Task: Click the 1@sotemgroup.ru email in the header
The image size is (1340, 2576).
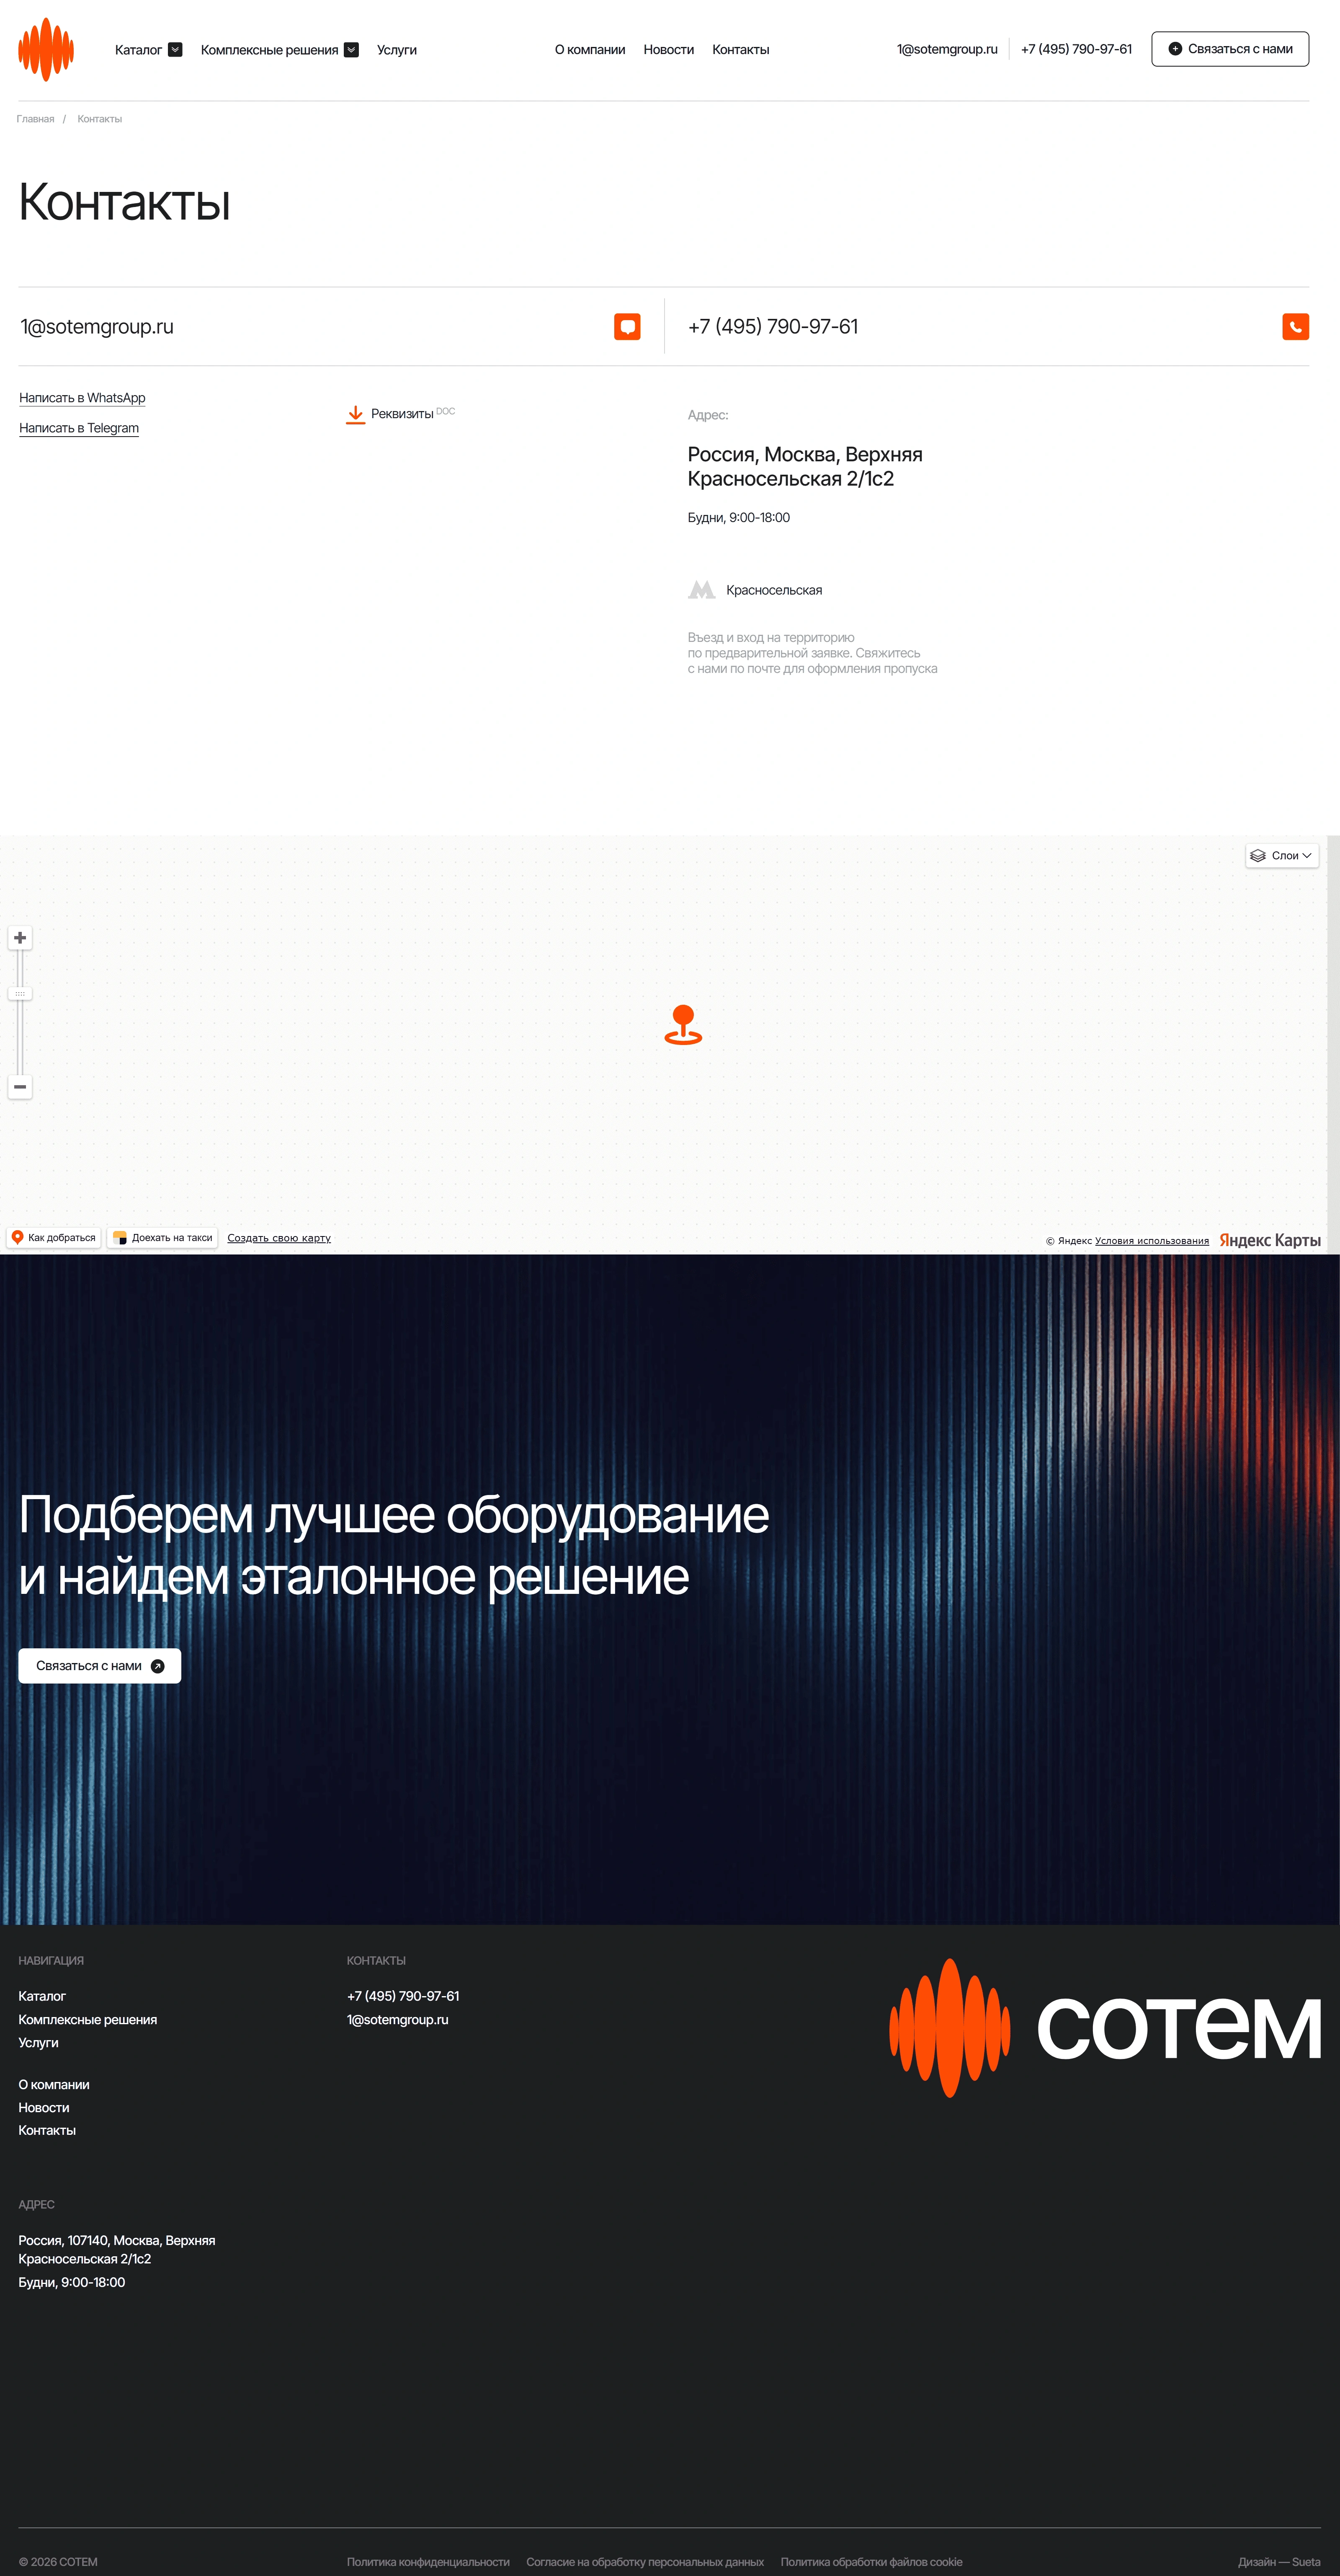Action: pyautogui.click(x=946, y=49)
